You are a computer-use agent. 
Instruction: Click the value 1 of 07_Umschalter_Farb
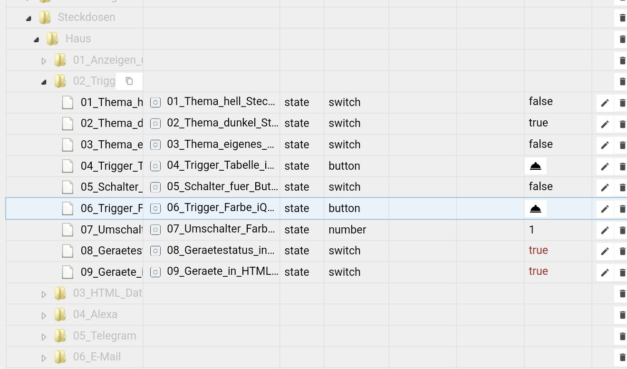(x=531, y=230)
